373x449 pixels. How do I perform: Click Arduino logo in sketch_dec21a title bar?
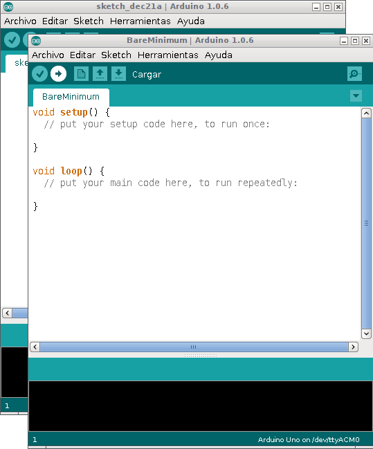tap(8, 7)
